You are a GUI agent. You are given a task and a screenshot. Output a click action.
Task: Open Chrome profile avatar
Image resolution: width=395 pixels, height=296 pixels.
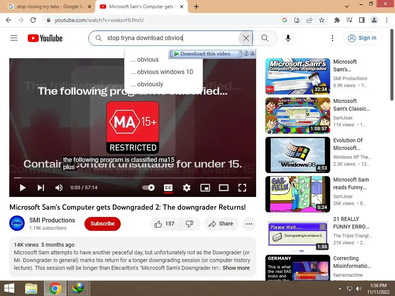374,20
